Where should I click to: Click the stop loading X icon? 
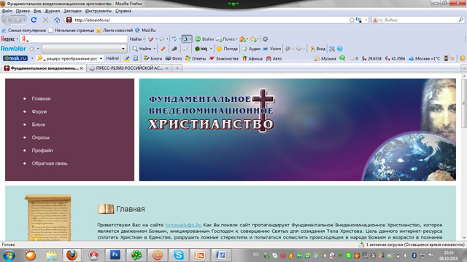45,20
